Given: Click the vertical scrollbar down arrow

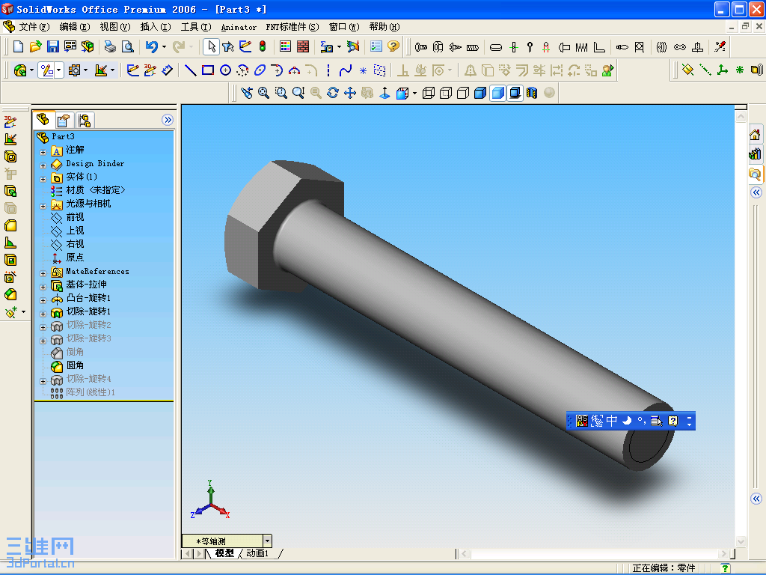Looking at the screenshot, I should pos(741,541).
